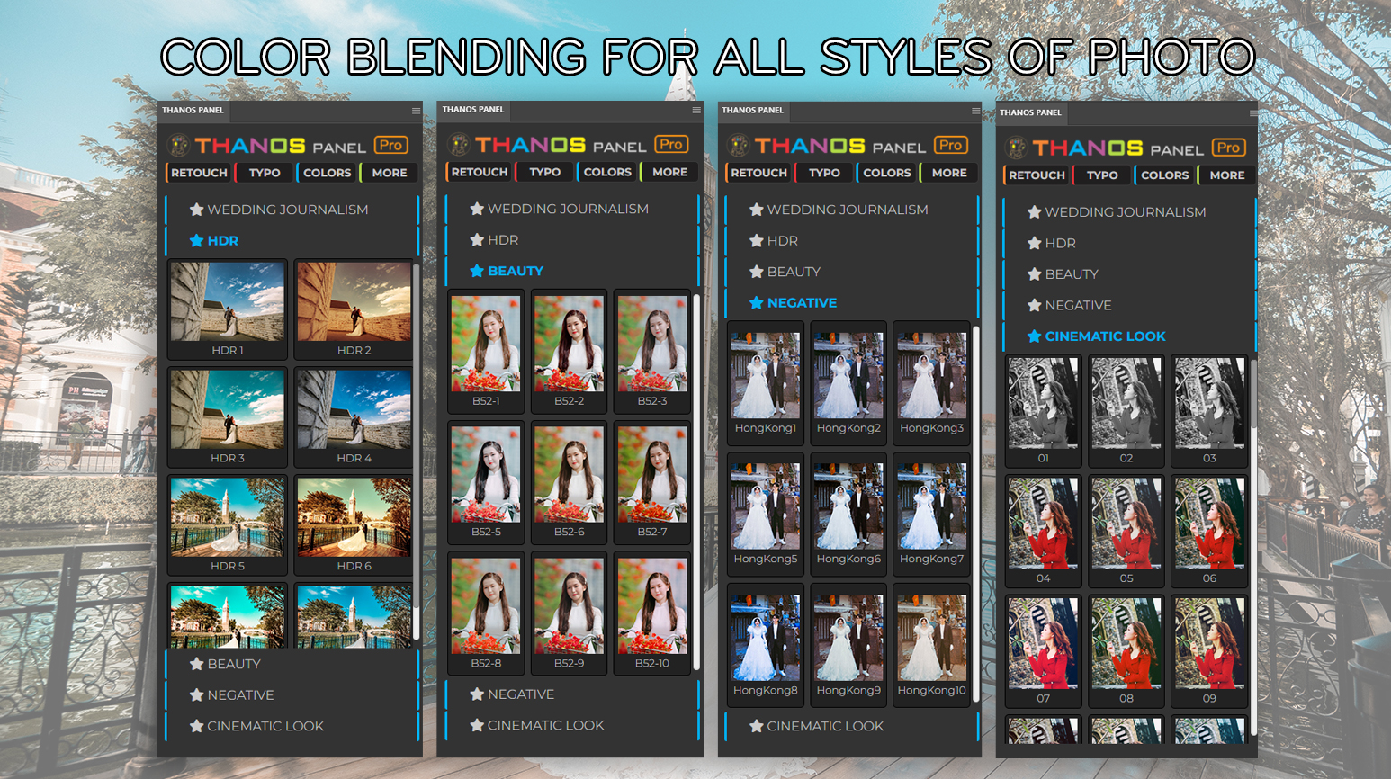Select the HDR 5 preset thumbnail
Image resolution: width=1391 pixels, height=779 pixels.
point(228,525)
